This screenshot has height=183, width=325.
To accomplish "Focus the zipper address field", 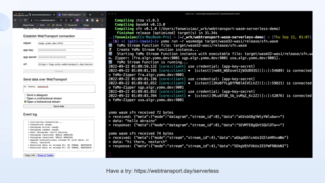I will click(x=66, y=43).
